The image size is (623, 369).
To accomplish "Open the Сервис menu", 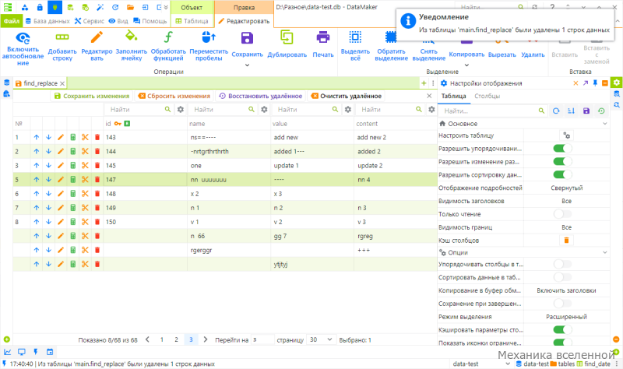I will click(90, 21).
